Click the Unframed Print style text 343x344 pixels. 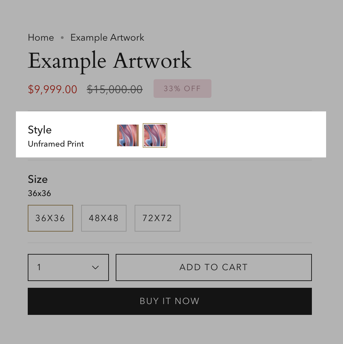[x=56, y=144]
